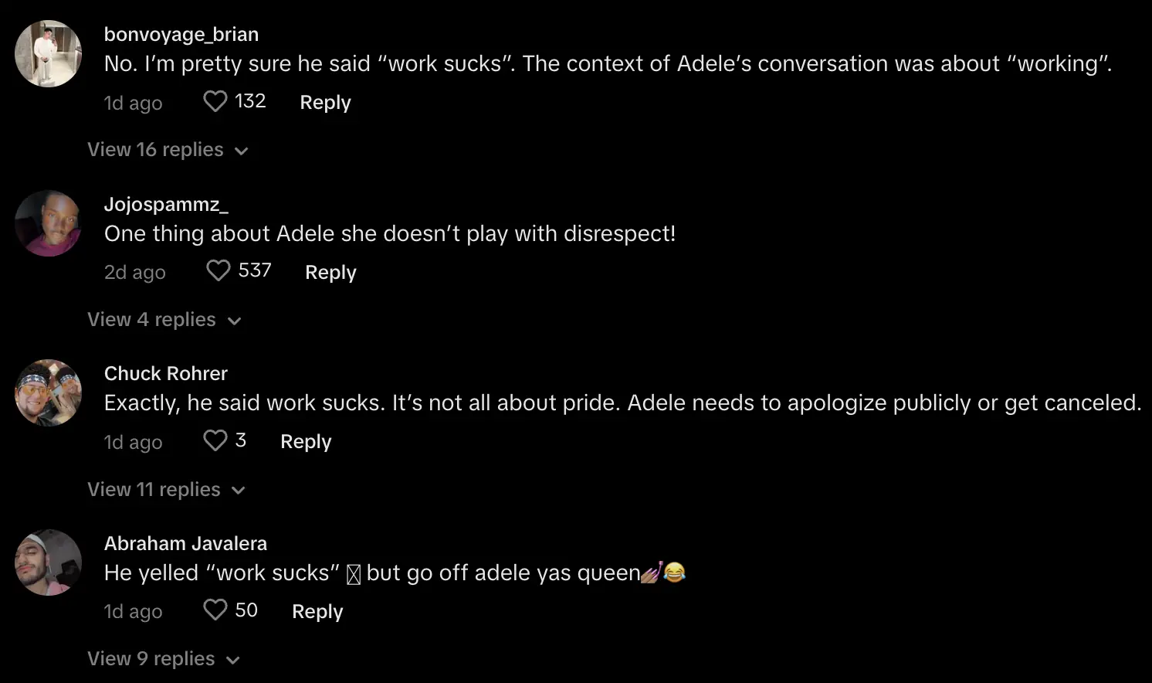The height and width of the screenshot is (683, 1152).
Task: Expand View 9 replies
Action: tap(163, 659)
